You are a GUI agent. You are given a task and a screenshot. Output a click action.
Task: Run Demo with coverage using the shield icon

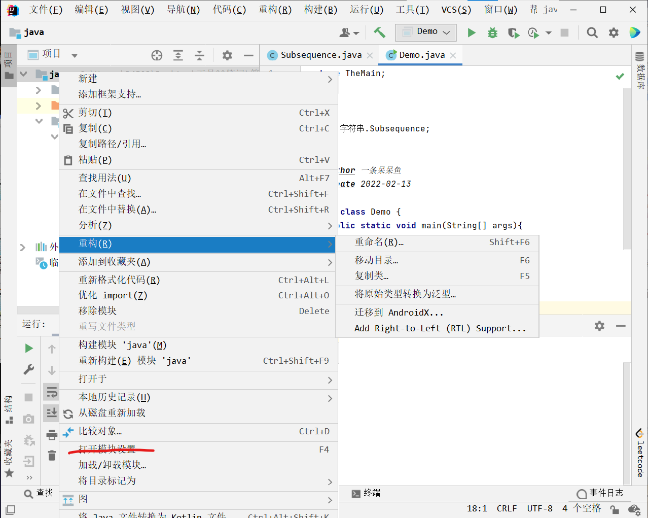coord(513,32)
